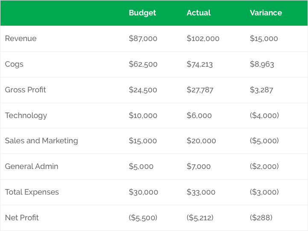
Task: Click the Gross Profit row label
Action: coord(25,90)
